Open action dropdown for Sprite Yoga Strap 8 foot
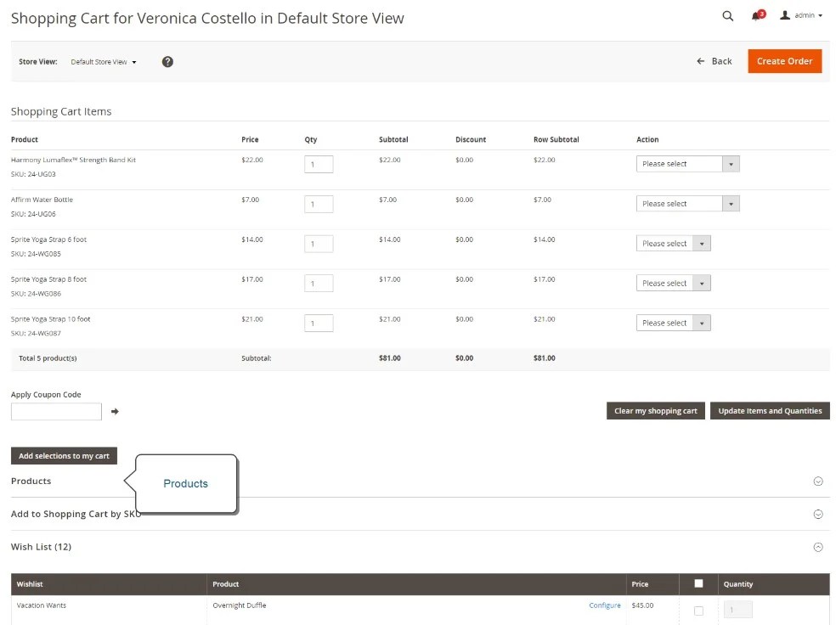This screenshot has width=836, height=625. (673, 283)
